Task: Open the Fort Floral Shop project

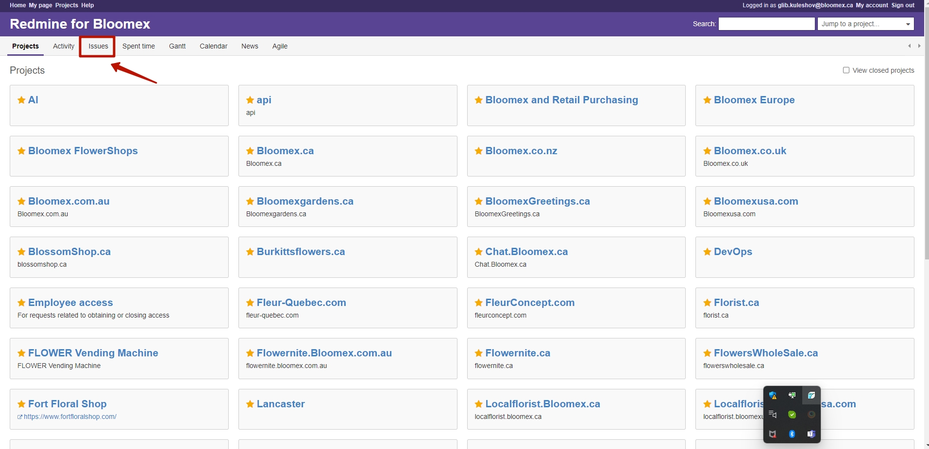Action: 67,404
